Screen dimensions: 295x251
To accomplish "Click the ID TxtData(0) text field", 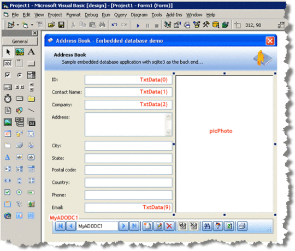I will (x=128, y=80).
